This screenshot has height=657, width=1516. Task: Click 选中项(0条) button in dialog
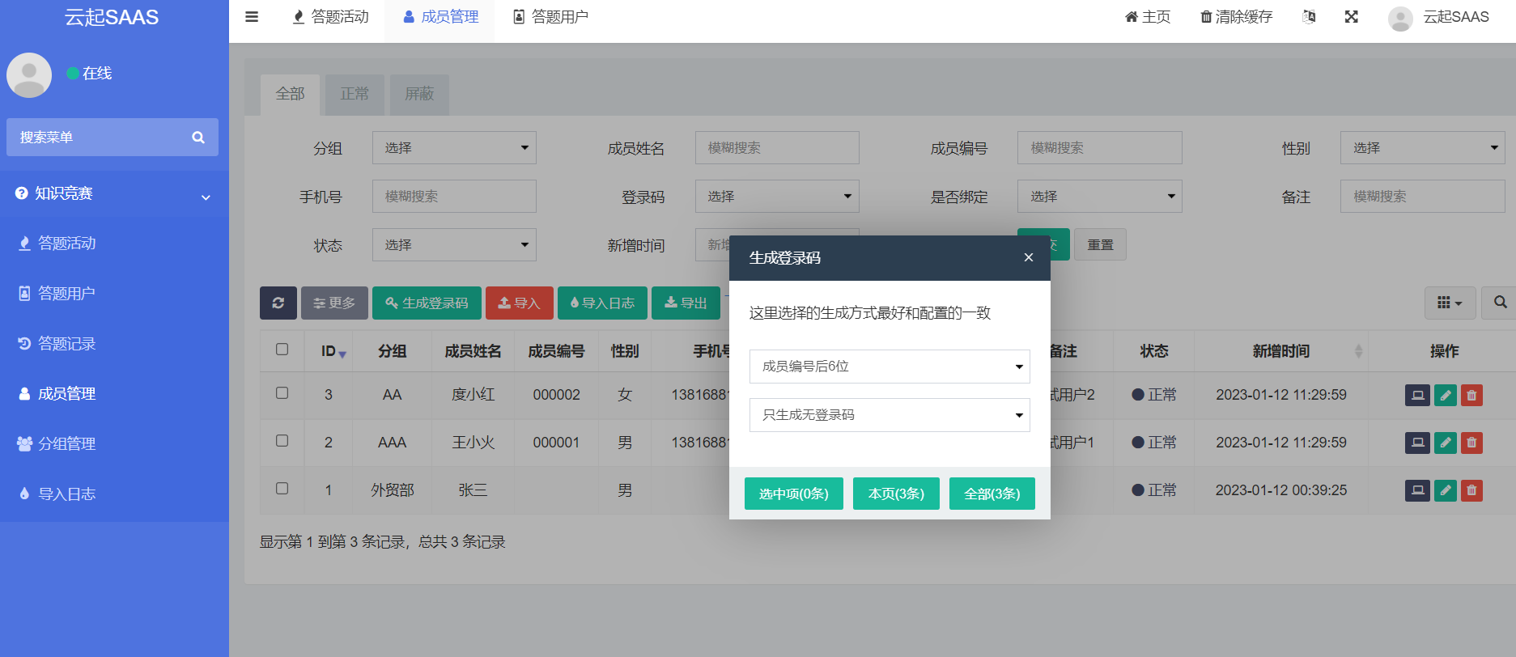794,494
